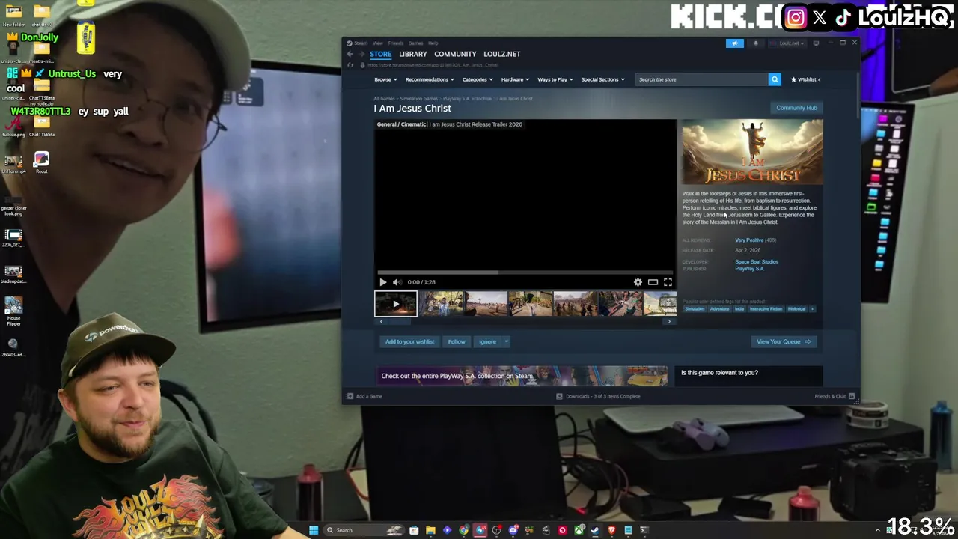Expand the Browse store menu

coord(385,79)
